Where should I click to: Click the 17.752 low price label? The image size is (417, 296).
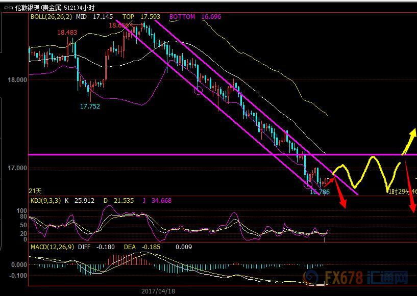click(90, 106)
